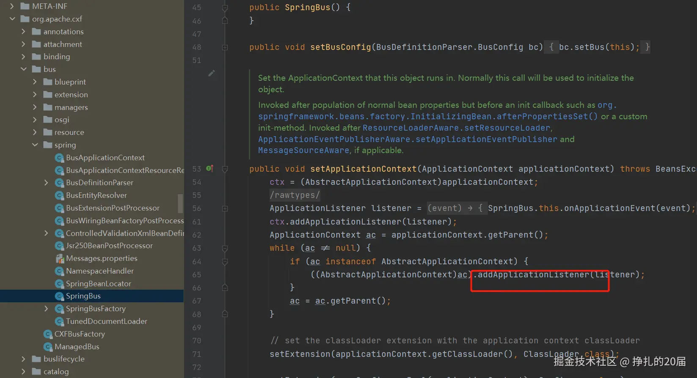The width and height of the screenshot is (697, 378).
Task: Expand the folded lambda at line 56
Action: [x=225, y=208]
